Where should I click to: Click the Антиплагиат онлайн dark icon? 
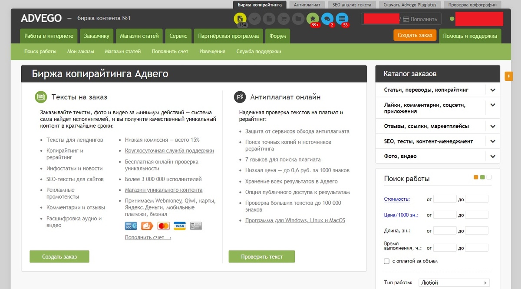tap(240, 97)
